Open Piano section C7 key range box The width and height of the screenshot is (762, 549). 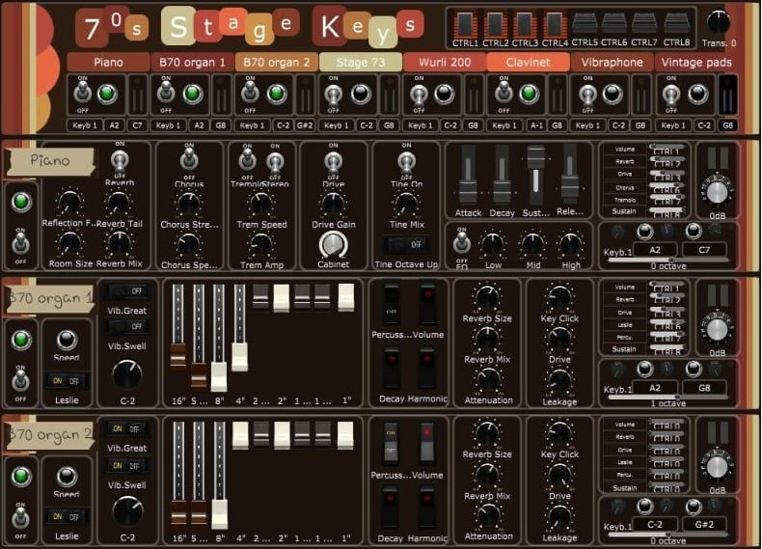point(704,250)
